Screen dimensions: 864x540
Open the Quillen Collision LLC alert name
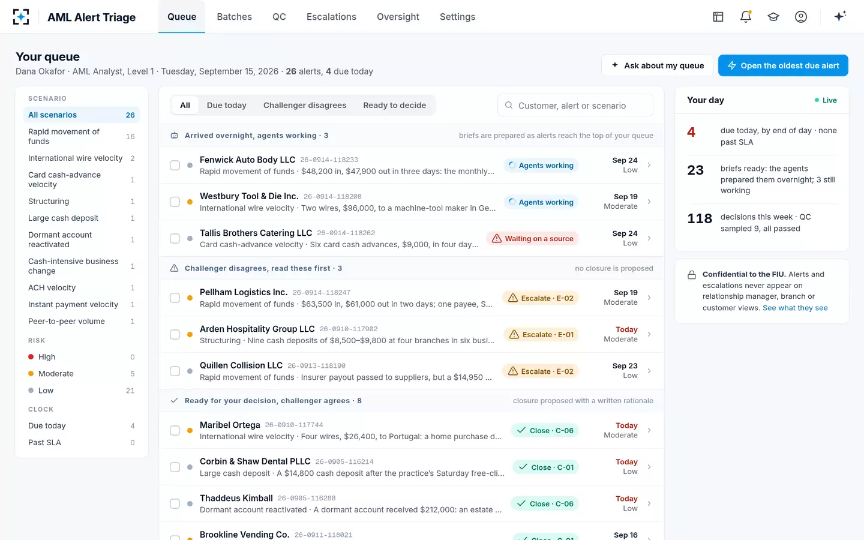click(x=241, y=365)
